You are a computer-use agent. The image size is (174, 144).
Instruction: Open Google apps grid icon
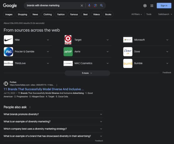pos(152,6)
